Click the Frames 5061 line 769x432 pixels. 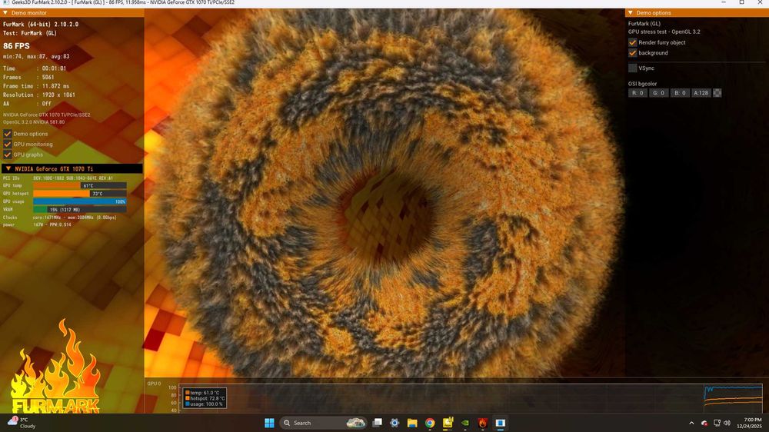point(28,77)
